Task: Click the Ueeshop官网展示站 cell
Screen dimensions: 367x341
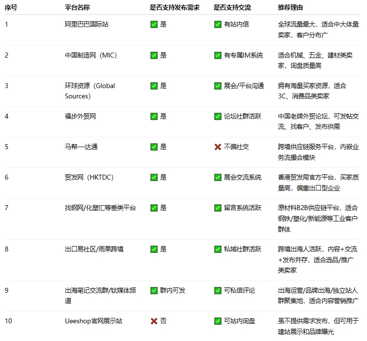Action: 93,321
